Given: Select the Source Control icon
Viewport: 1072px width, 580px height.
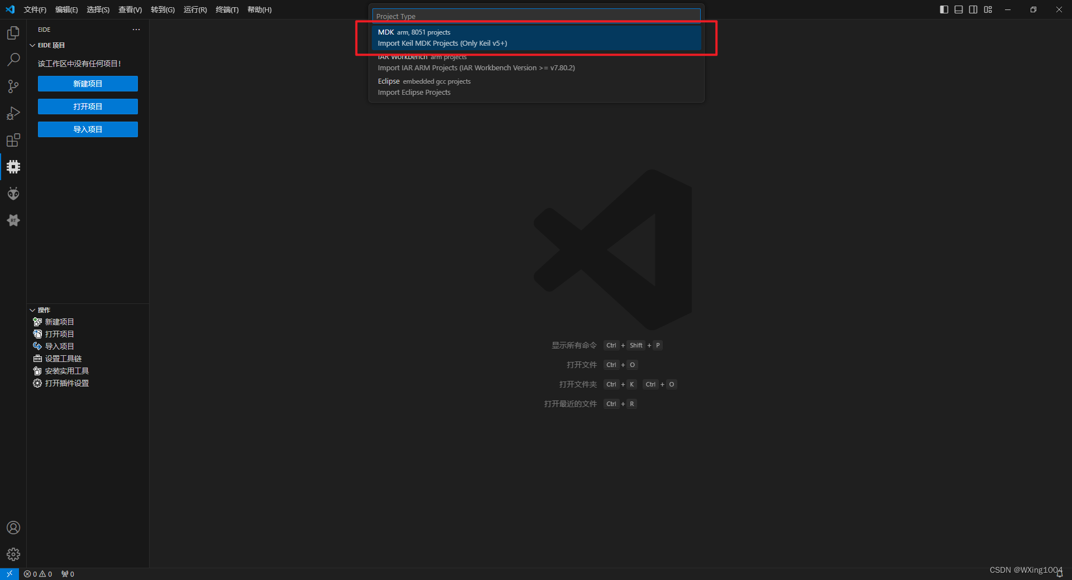Looking at the screenshot, I should (x=13, y=86).
